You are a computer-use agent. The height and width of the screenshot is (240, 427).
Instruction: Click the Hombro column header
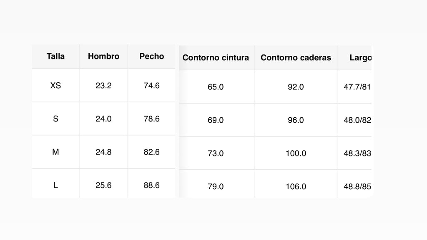[x=103, y=57]
